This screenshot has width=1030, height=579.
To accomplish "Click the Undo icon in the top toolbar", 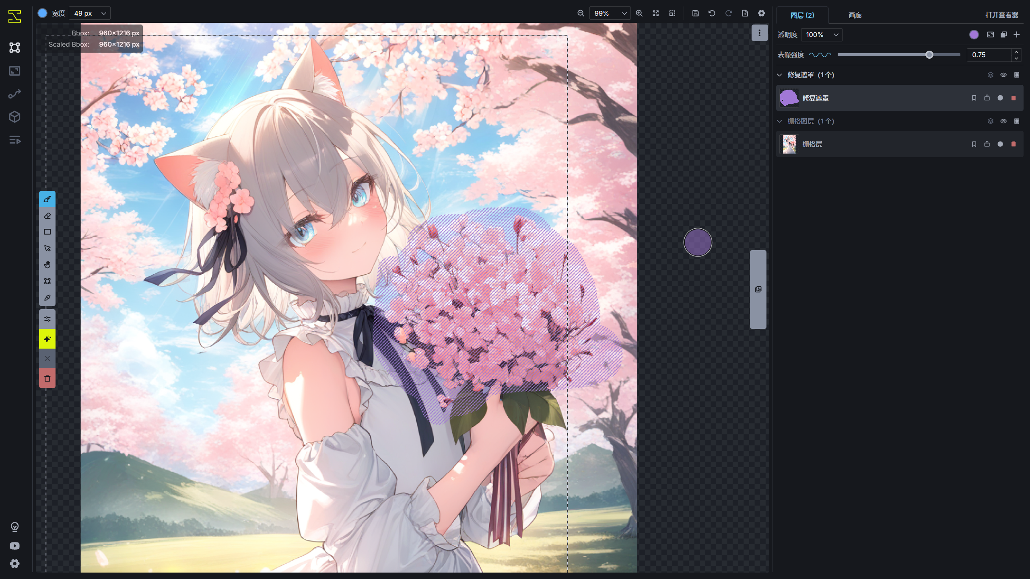I will click(712, 13).
